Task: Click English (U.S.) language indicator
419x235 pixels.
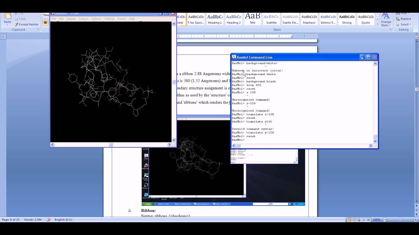Action: pyautogui.click(x=64, y=220)
